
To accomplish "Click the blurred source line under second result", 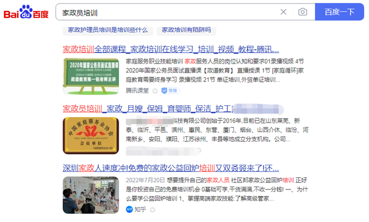I will (163, 151).
